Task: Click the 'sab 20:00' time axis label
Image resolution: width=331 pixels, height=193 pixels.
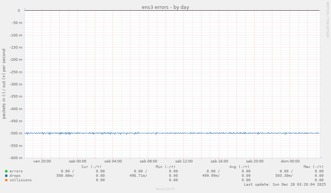Action: 255,161
